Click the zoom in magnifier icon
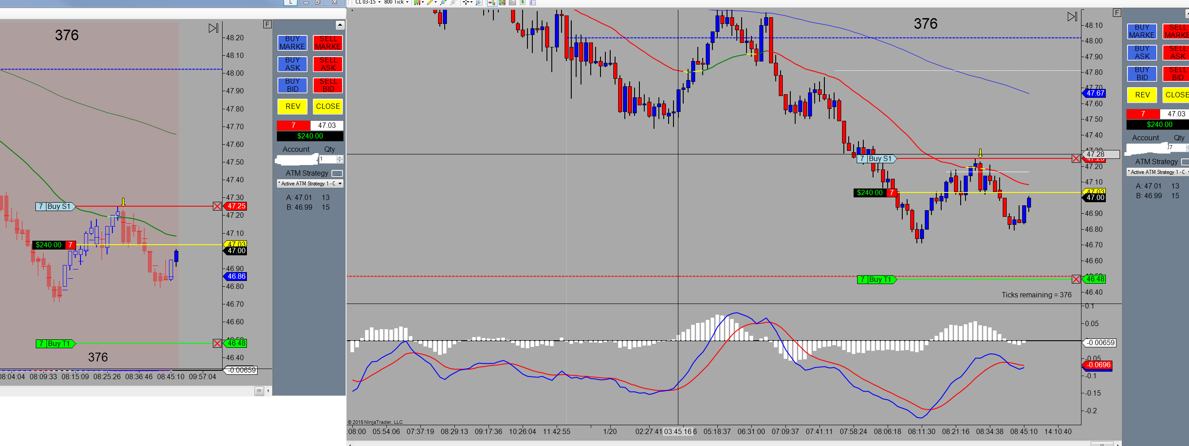This screenshot has height=446, width=1189. coord(443,2)
